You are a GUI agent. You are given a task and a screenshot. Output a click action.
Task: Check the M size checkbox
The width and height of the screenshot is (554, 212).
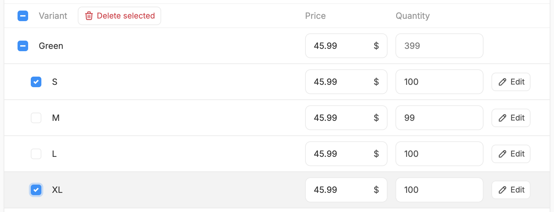point(36,118)
